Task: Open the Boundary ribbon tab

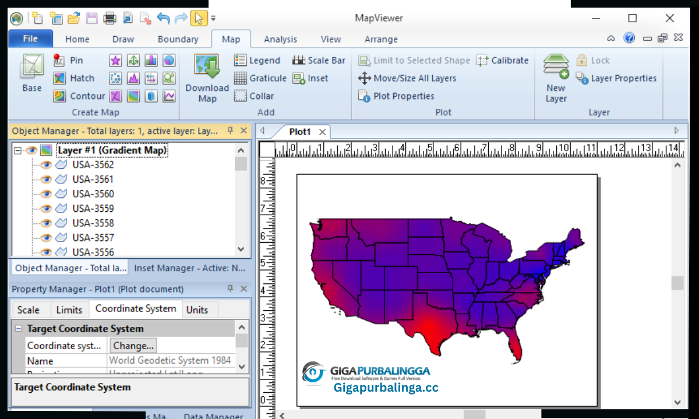Action: [x=178, y=39]
